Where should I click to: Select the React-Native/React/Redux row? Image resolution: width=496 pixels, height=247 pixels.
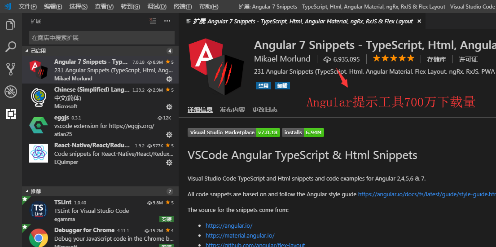pyautogui.click(x=100, y=153)
